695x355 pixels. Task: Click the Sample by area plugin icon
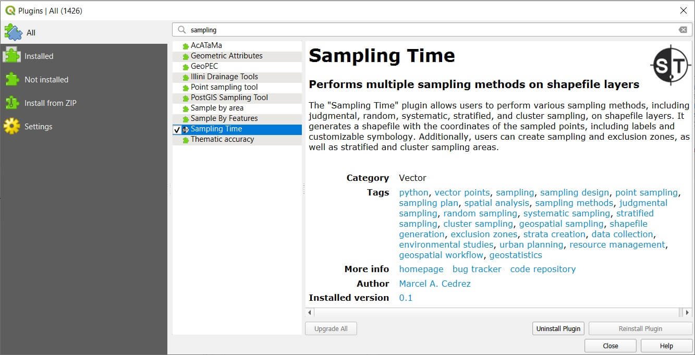(186, 108)
